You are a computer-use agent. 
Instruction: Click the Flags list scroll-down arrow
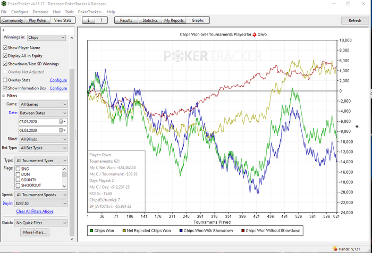tap(64, 187)
